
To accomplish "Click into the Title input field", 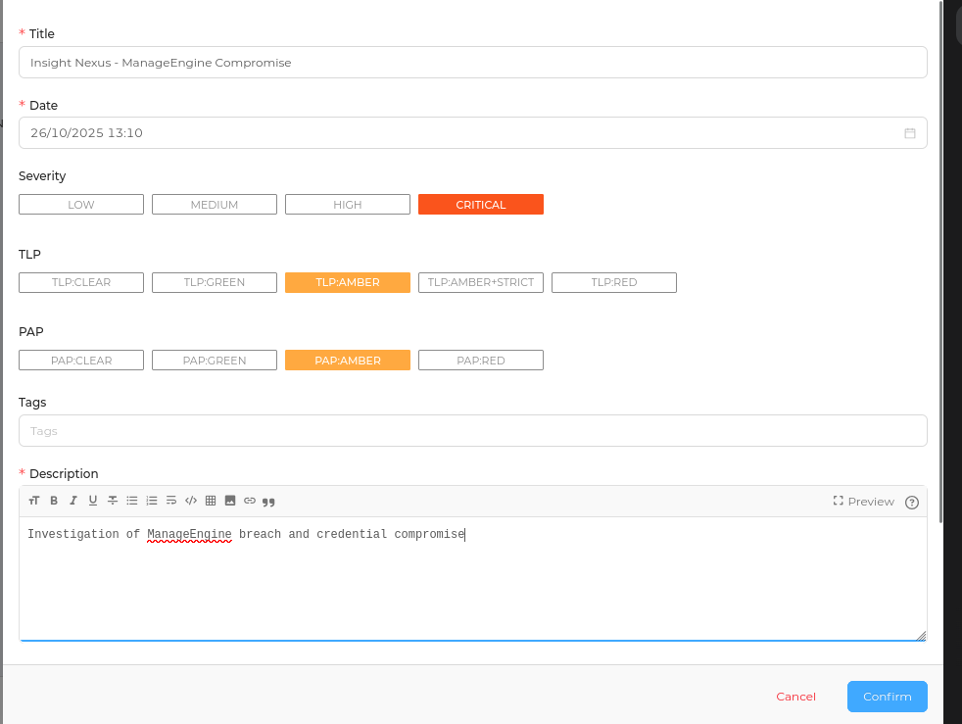I will click(x=472, y=63).
